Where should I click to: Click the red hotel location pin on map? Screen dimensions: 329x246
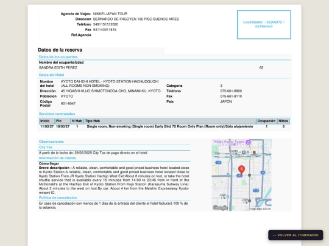pyautogui.click(x=241, y=170)
